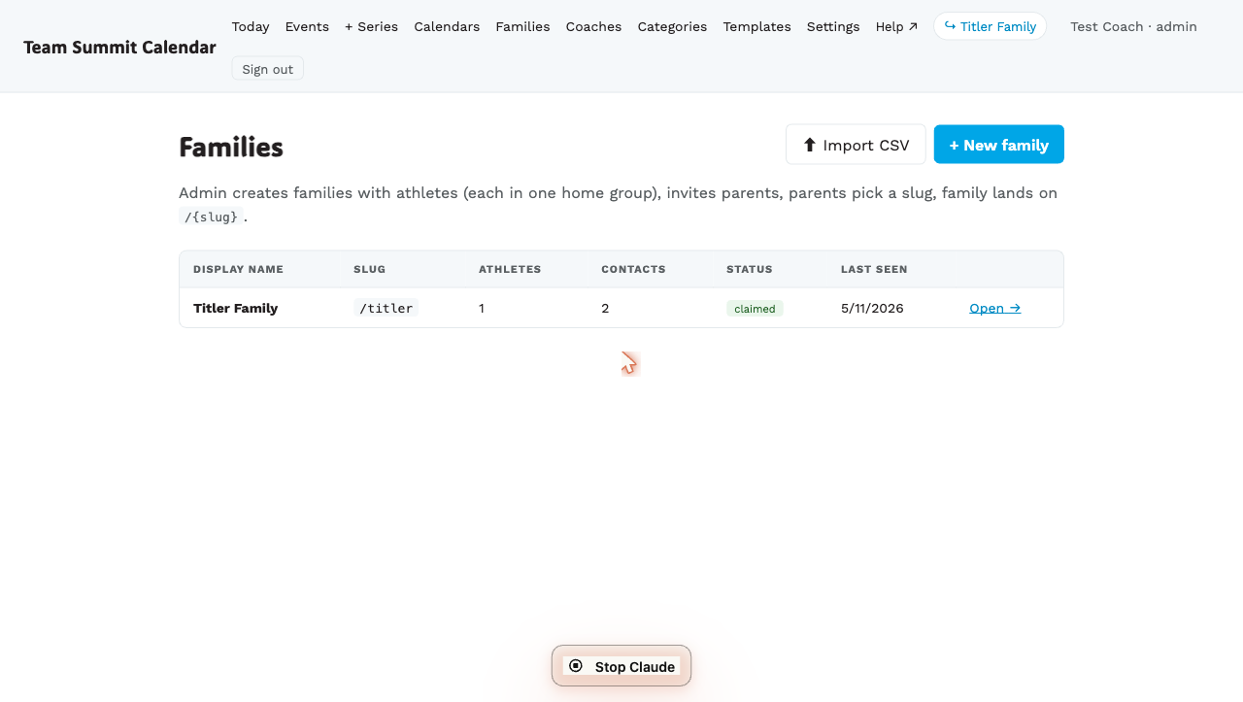The width and height of the screenshot is (1243, 702).
Task: Click the /titler slug cell
Action: [386, 308]
